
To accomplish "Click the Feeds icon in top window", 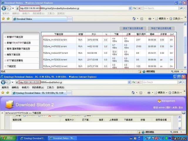I will [x=142, y=19].
